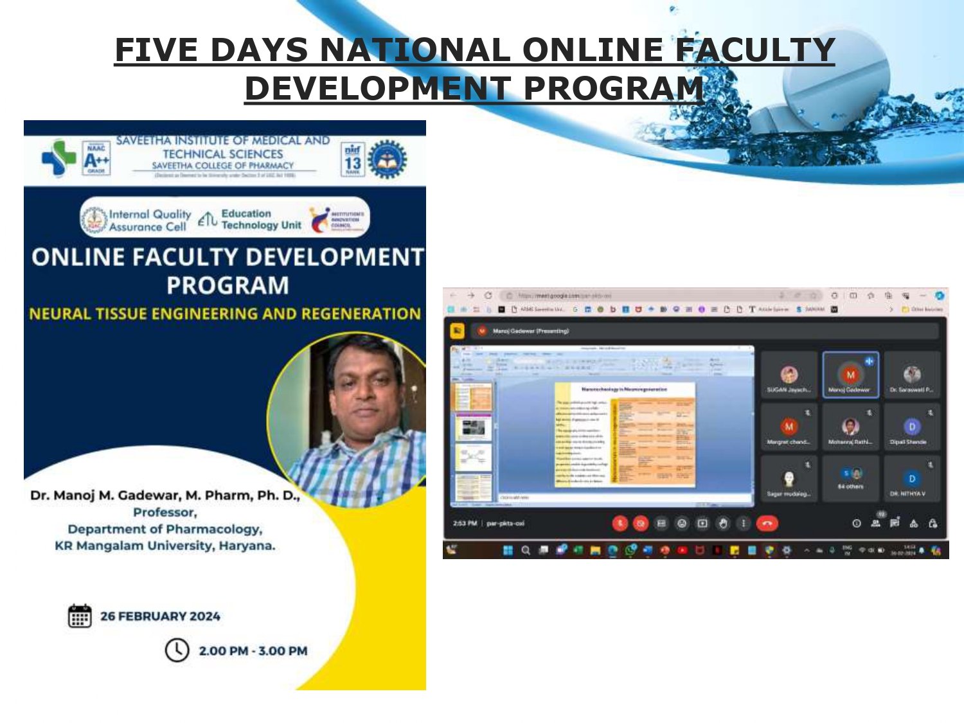Open the chat with everyone icon
Viewport: 964px width, 723px height.
click(895, 523)
